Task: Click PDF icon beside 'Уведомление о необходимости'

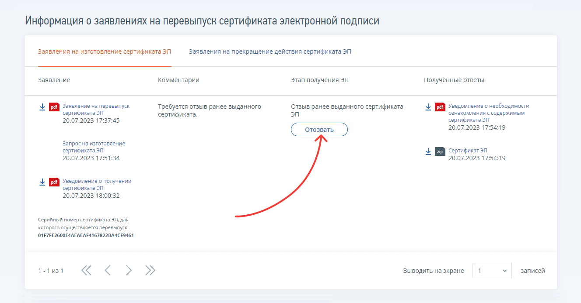Action: 440,107
